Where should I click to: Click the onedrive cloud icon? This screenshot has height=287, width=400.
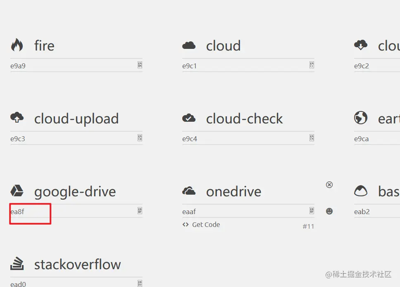(x=189, y=191)
